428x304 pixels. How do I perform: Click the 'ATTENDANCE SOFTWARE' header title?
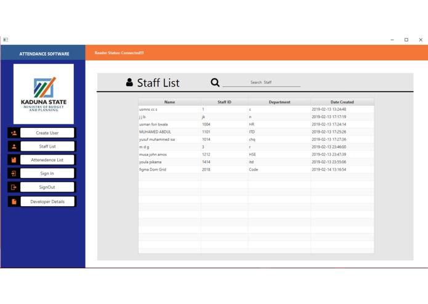point(44,54)
